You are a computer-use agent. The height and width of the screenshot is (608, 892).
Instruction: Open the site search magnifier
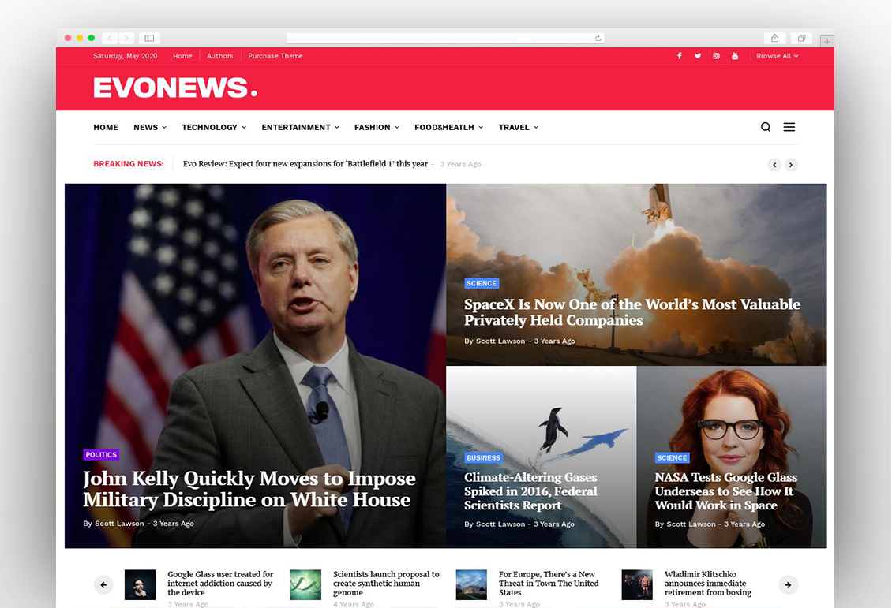(766, 127)
